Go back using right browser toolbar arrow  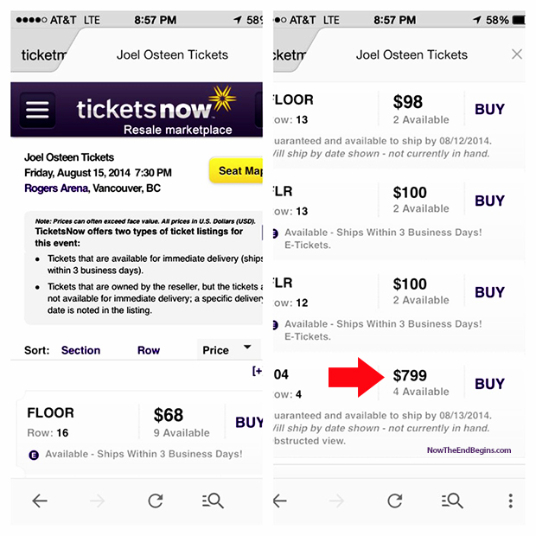280,501
